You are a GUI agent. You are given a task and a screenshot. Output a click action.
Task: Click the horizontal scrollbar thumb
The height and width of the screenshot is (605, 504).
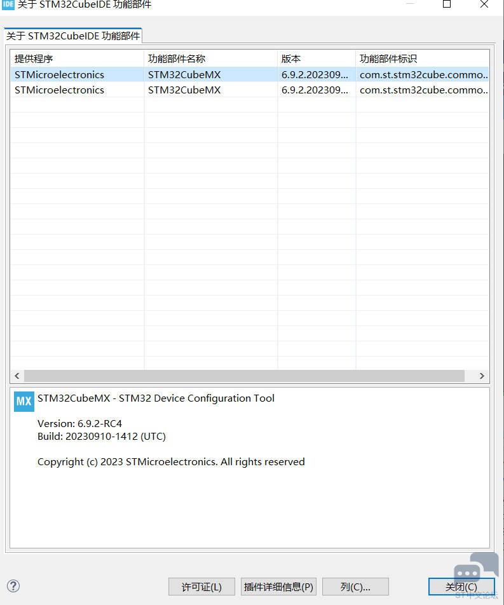point(244,376)
